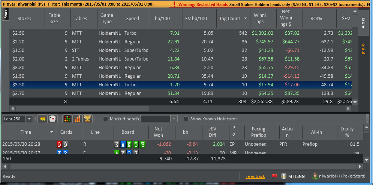
Task: Click the MTTSNG database cylinder icon
Action: pyautogui.click(x=284, y=176)
